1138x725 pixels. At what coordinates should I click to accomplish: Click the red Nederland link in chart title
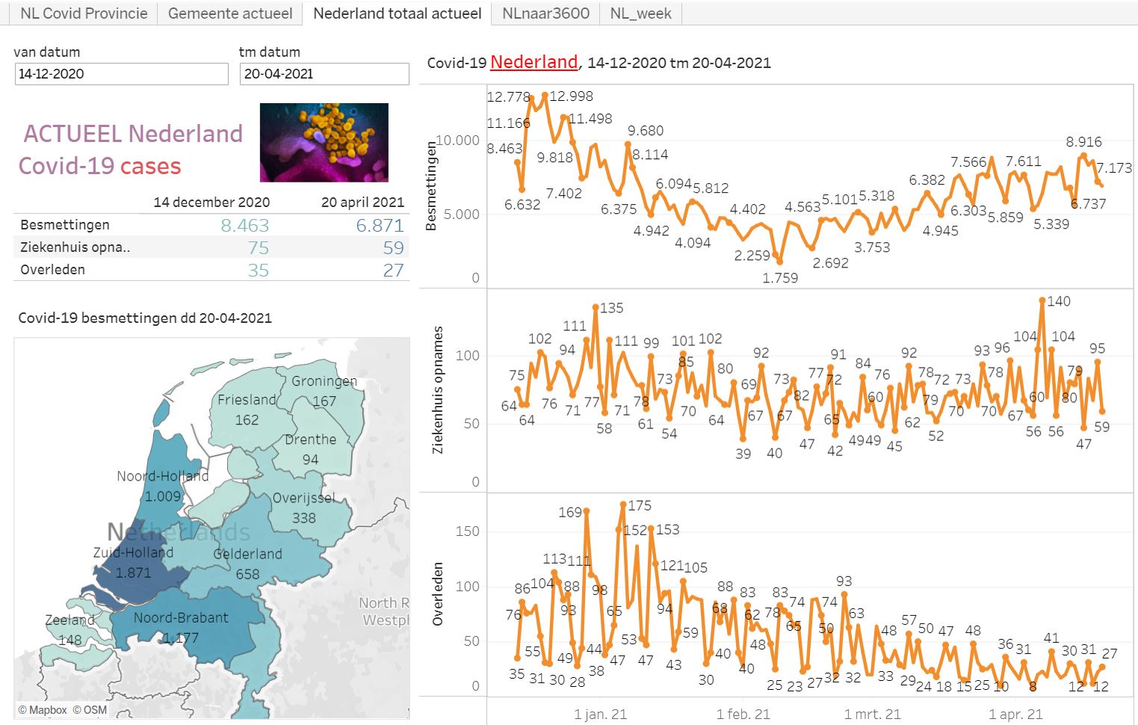tap(534, 63)
